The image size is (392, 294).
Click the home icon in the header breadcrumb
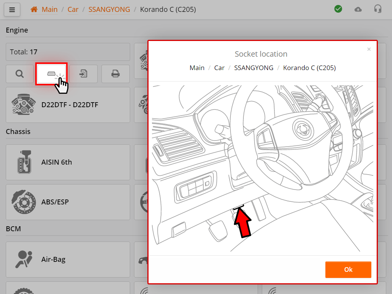coord(34,9)
